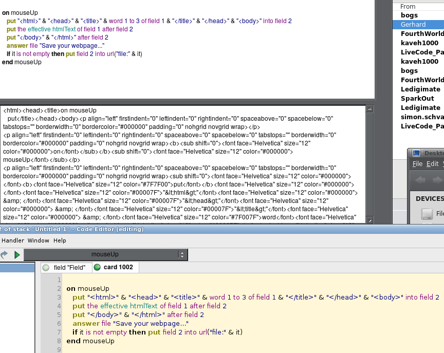
Task: Open the Handler menu
Action: click(x=12, y=240)
